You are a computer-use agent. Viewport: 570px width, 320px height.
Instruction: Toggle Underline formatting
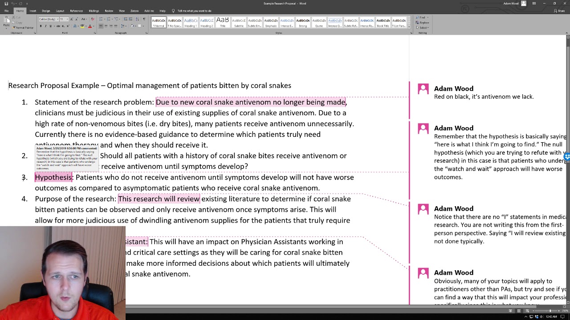[x=50, y=26]
